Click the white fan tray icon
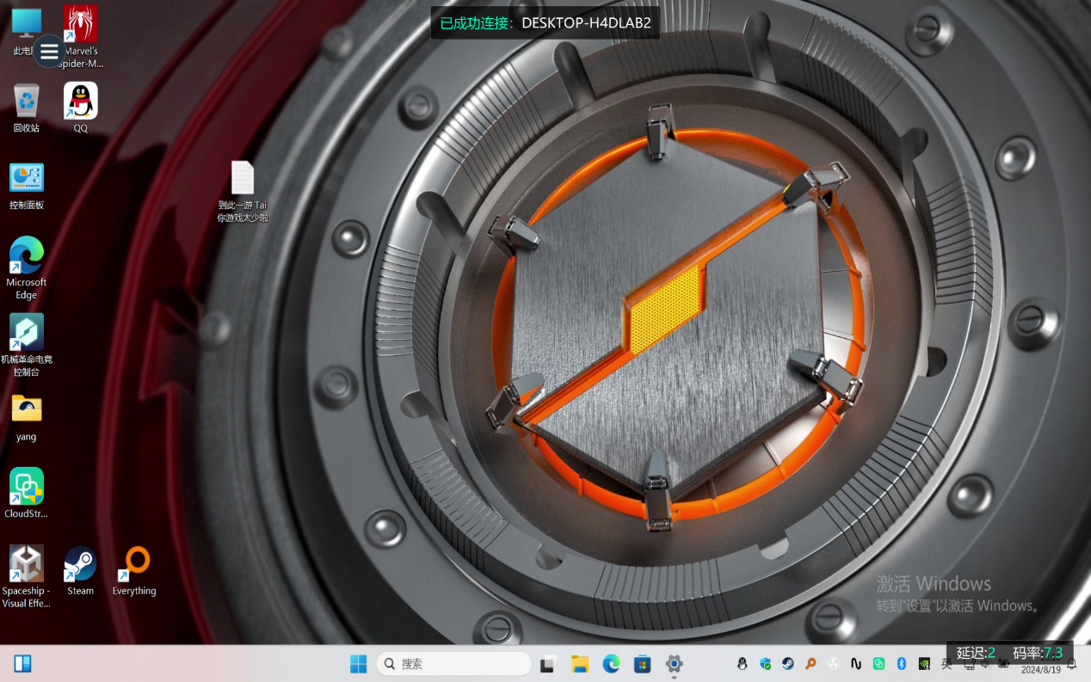This screenshot has height=682, width=1091. [x=833, y=664]
